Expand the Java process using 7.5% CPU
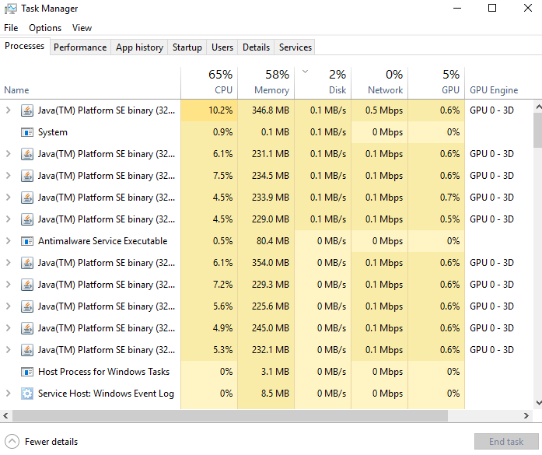The height and width of the screenshot is (455, 542). (9, 176)
